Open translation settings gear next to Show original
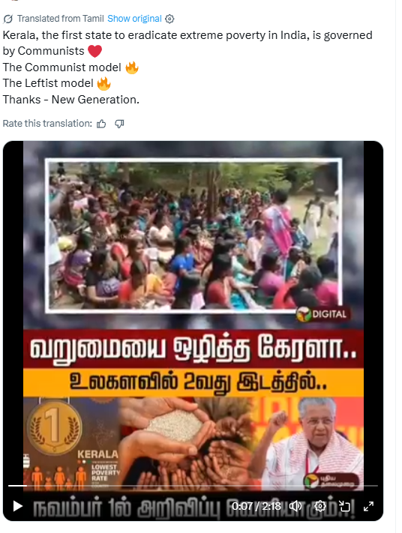 point(169,19)
